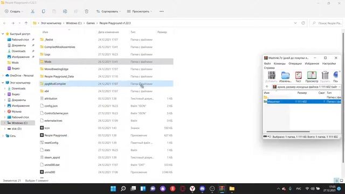
Task: Open the Создать (New) dropdown
Action: (x=14, y=11)
